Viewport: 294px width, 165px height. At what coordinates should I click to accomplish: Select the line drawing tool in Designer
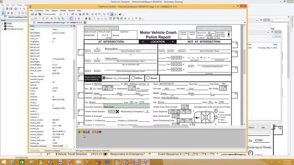[x=16, y=13]
